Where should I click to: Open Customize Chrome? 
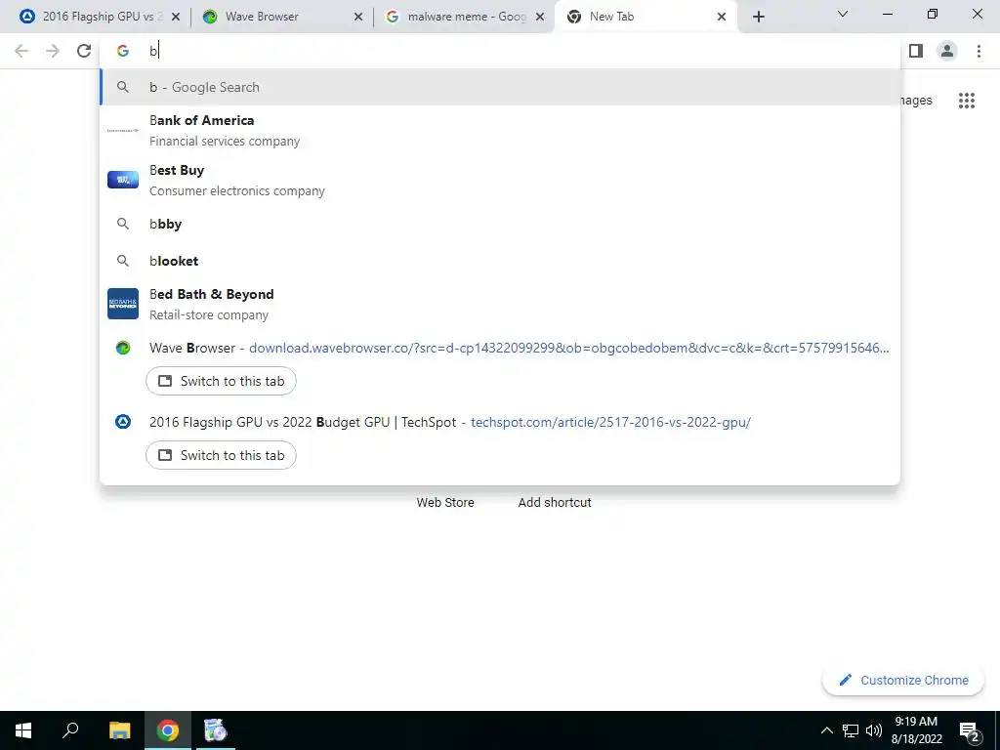[903, 681]
